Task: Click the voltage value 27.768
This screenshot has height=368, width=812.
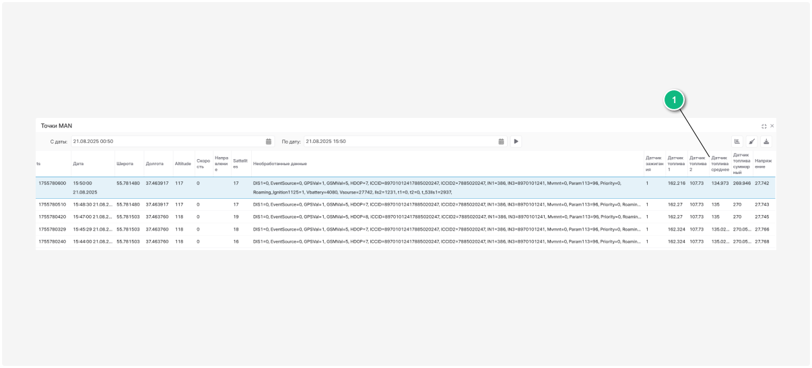Action: click(762, 241)
